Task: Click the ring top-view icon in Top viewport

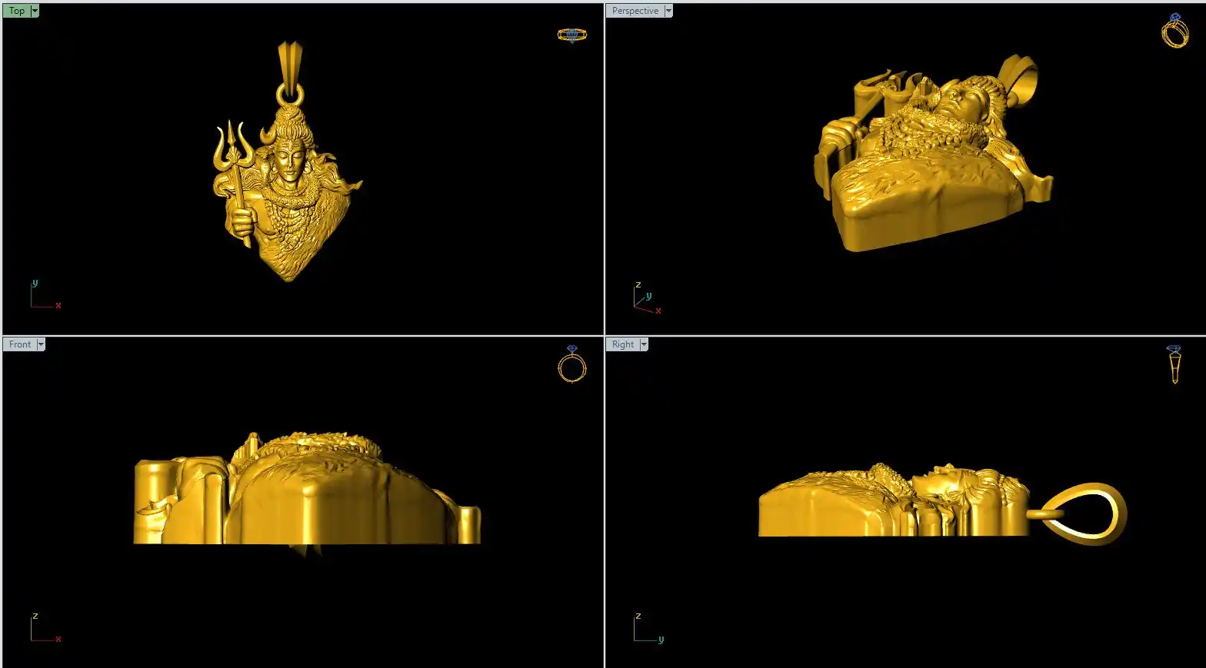Action: pos(571,35)
